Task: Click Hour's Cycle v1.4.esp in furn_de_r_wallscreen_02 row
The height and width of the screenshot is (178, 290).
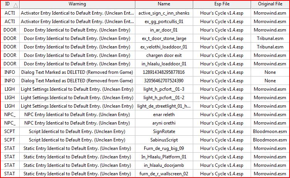Action: coord(222,174)
